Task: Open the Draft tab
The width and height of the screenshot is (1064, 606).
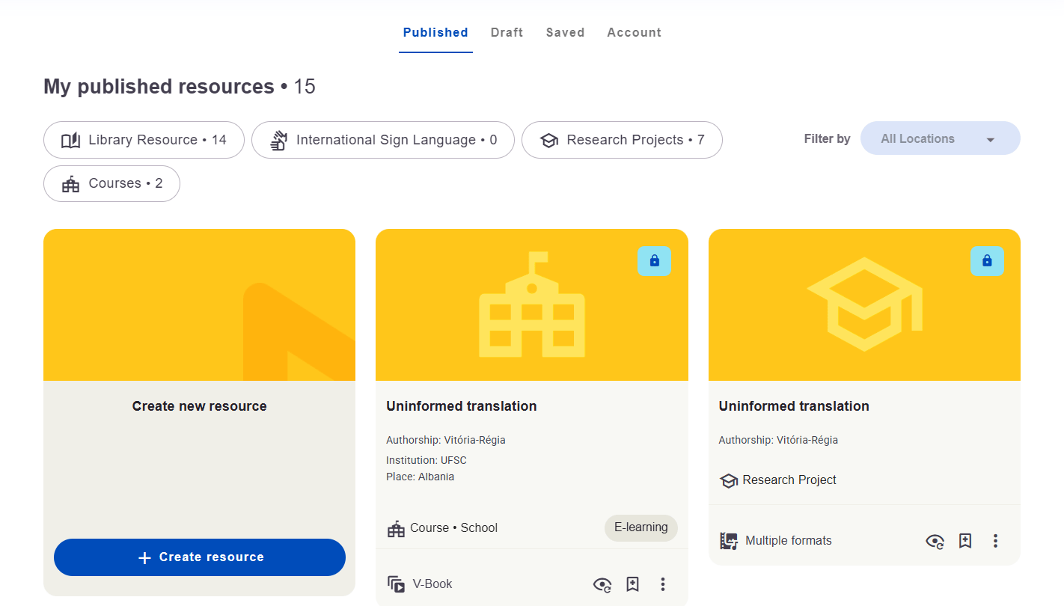Action: 507,33
